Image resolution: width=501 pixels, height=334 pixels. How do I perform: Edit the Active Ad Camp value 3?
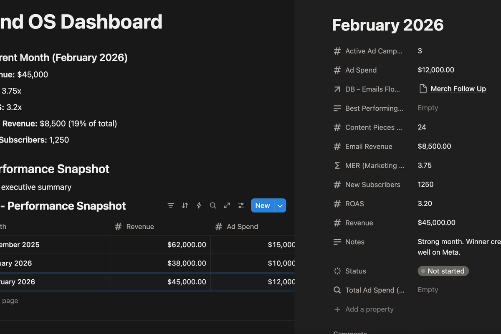[420, 51]
